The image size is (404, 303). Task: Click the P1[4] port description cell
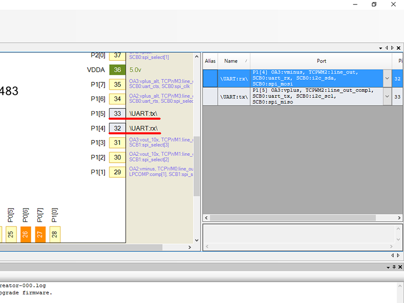click(x=317, y=78)
